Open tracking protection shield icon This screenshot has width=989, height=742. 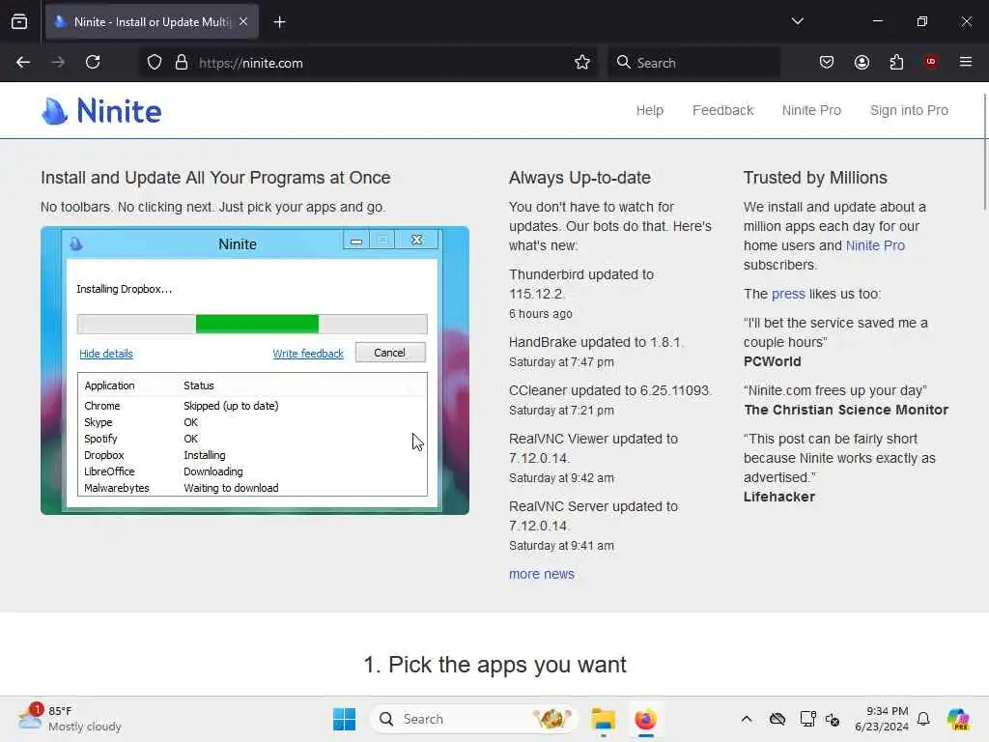pyautogui.click(x=155, y=63)
